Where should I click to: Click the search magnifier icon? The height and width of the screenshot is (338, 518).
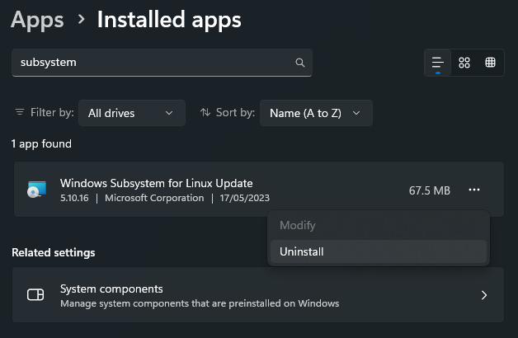click(x=299, y=63)
